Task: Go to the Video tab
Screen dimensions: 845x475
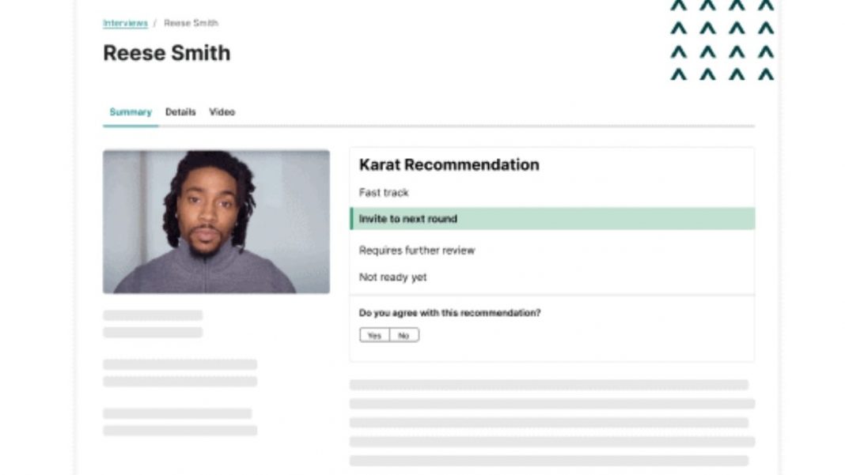Action: click(x=222, y=112)
